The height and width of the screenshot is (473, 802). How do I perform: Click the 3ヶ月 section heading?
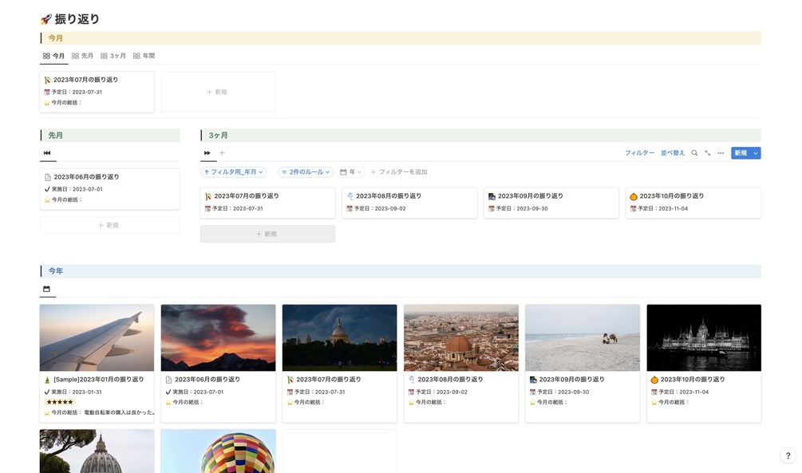click(218, 136)
